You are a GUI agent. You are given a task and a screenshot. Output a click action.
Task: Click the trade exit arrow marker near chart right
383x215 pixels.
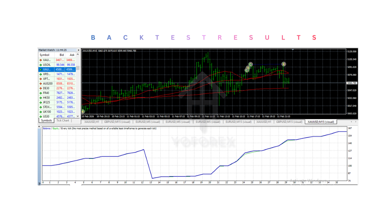pos(283,64)
